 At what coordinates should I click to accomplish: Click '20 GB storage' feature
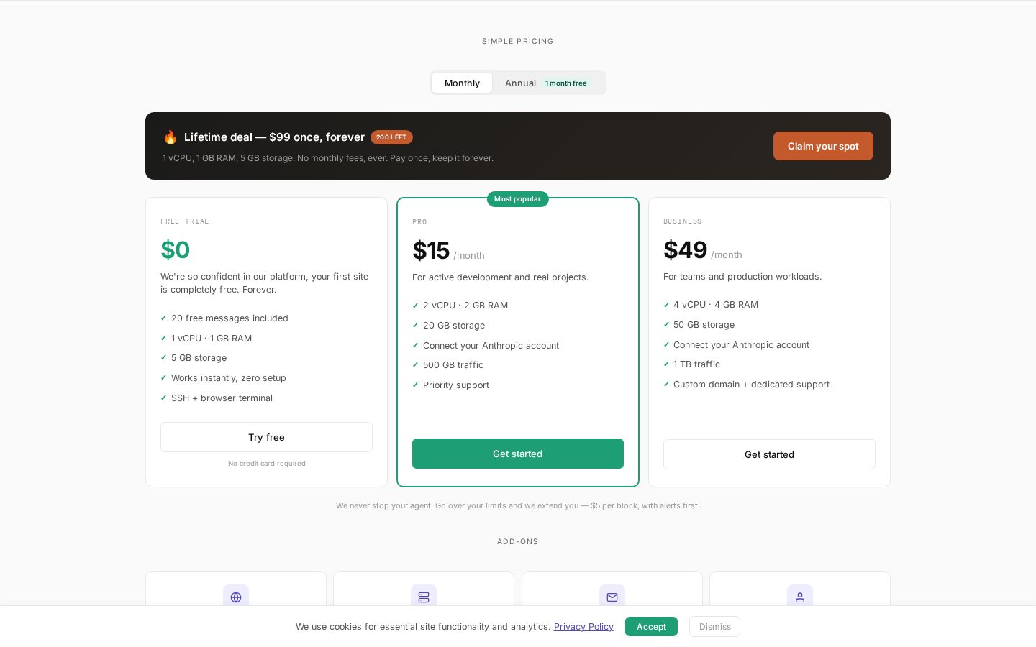454,325
